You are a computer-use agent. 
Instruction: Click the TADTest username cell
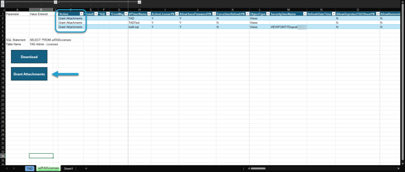coord(140,22)
